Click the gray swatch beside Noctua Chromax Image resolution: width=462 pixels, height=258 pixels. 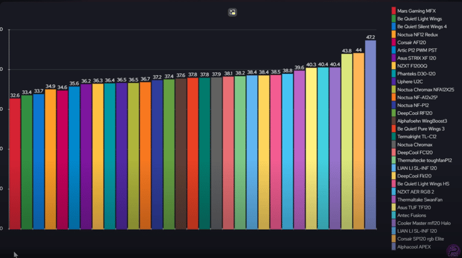tap(393, 144)
